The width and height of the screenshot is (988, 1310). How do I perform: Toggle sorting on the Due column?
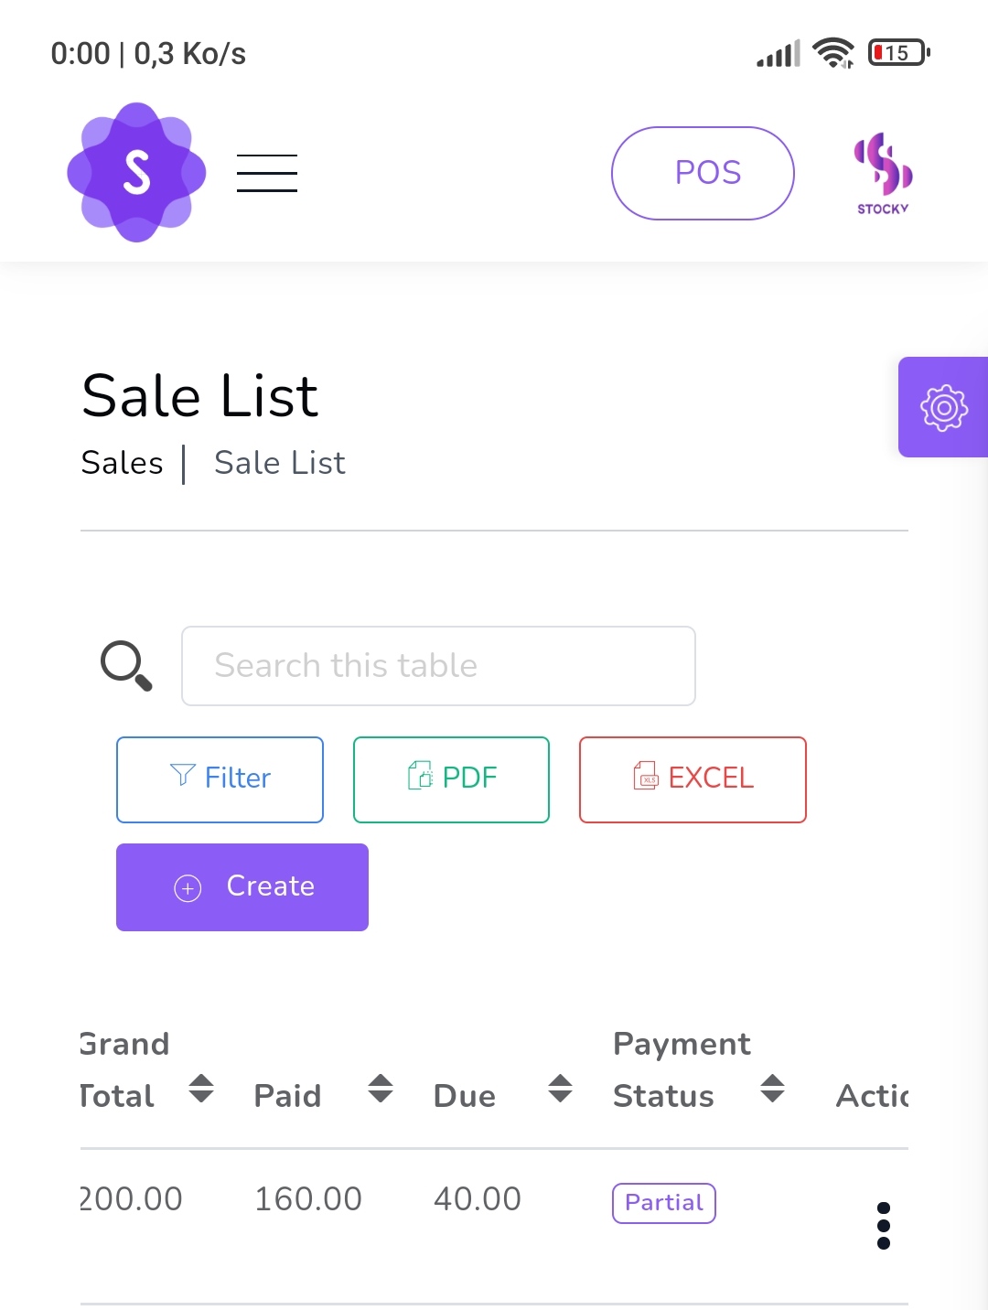pyautogui.click(x=561, y=1090)
